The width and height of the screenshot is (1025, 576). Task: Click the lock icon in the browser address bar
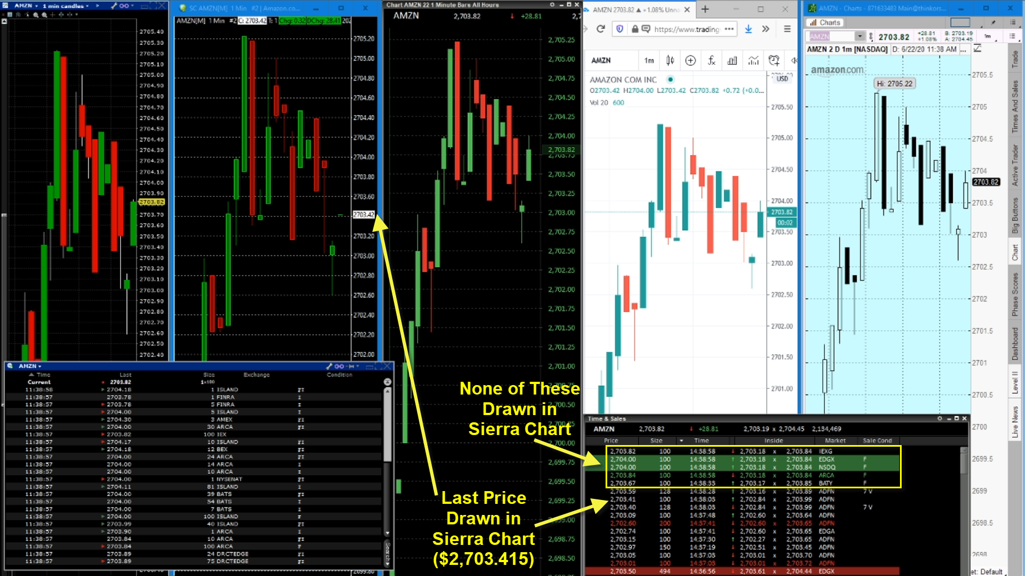[x=634, y=29]
